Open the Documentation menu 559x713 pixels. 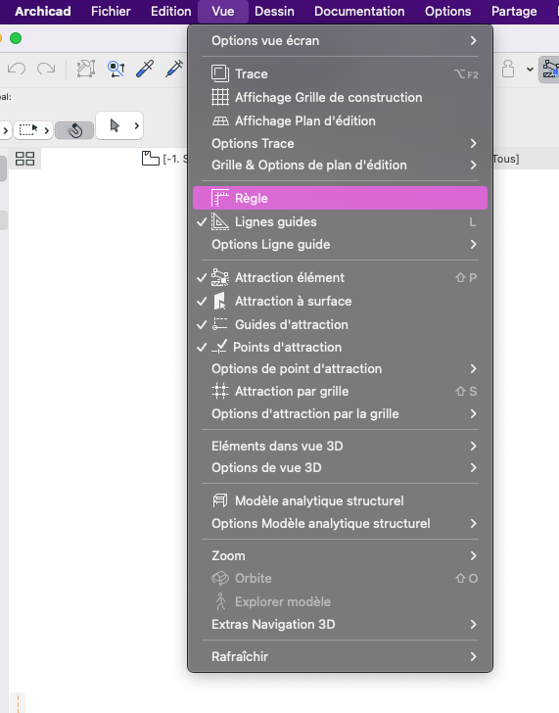tap(359, 12)
